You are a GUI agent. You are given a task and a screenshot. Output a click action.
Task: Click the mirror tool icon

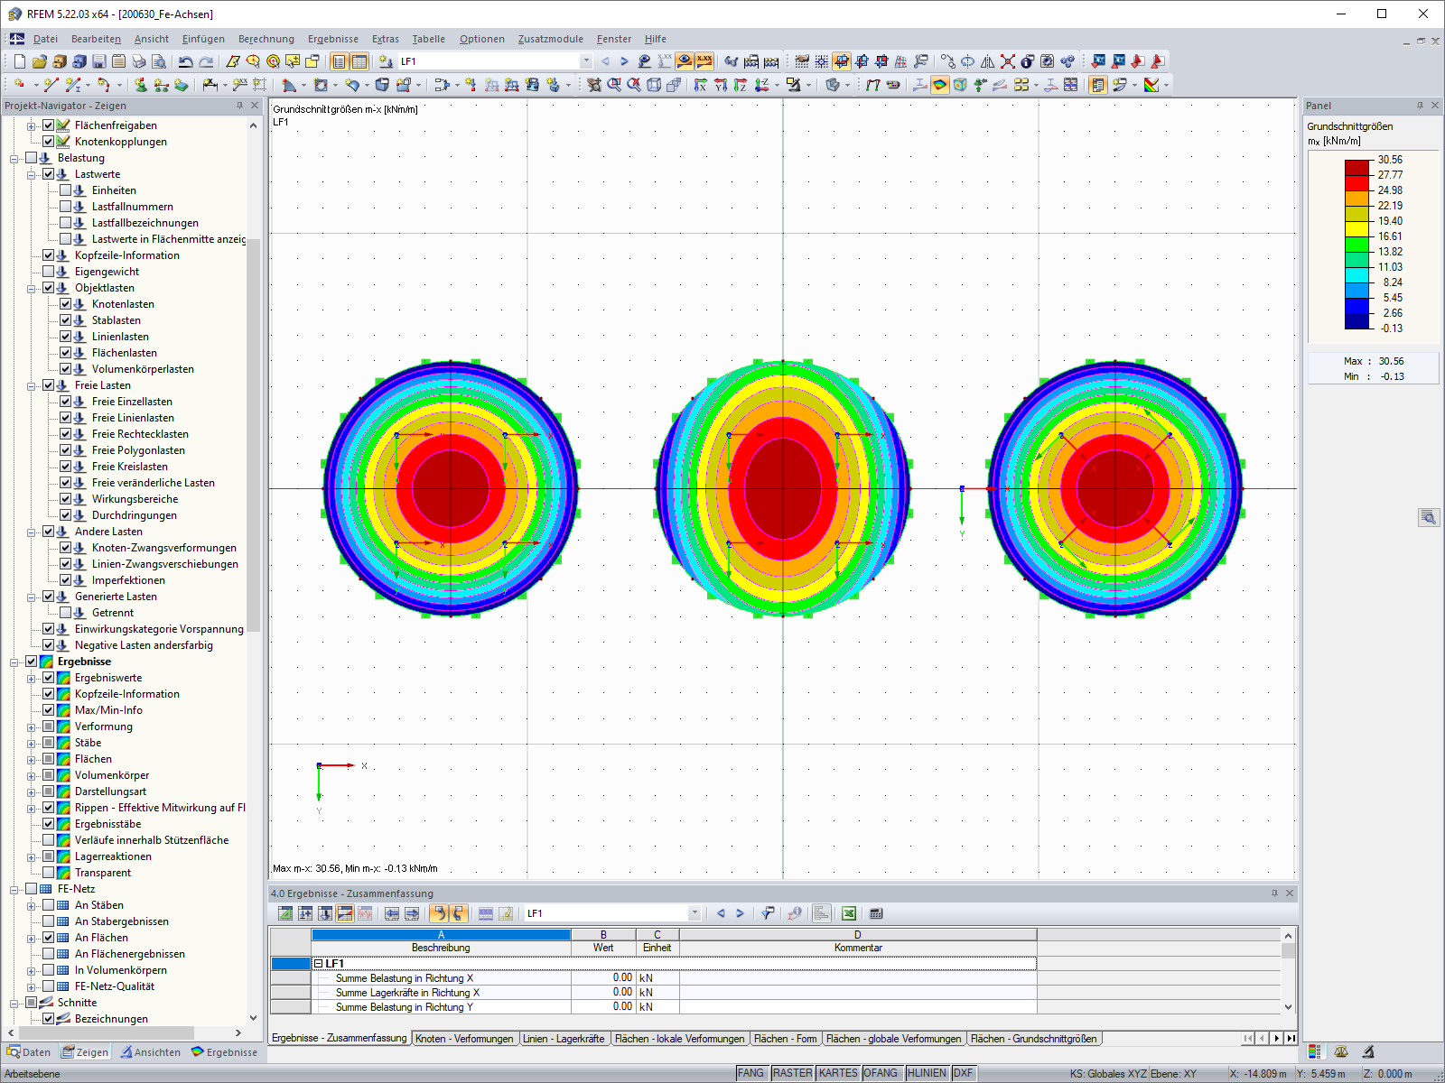click(988, 61)
